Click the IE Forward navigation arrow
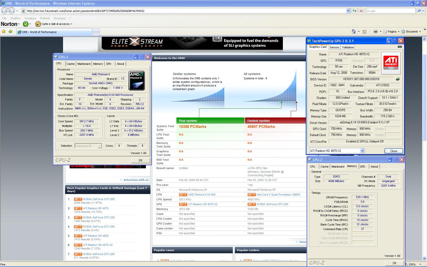This screenshot has height=267, width=427. [11, 11]
